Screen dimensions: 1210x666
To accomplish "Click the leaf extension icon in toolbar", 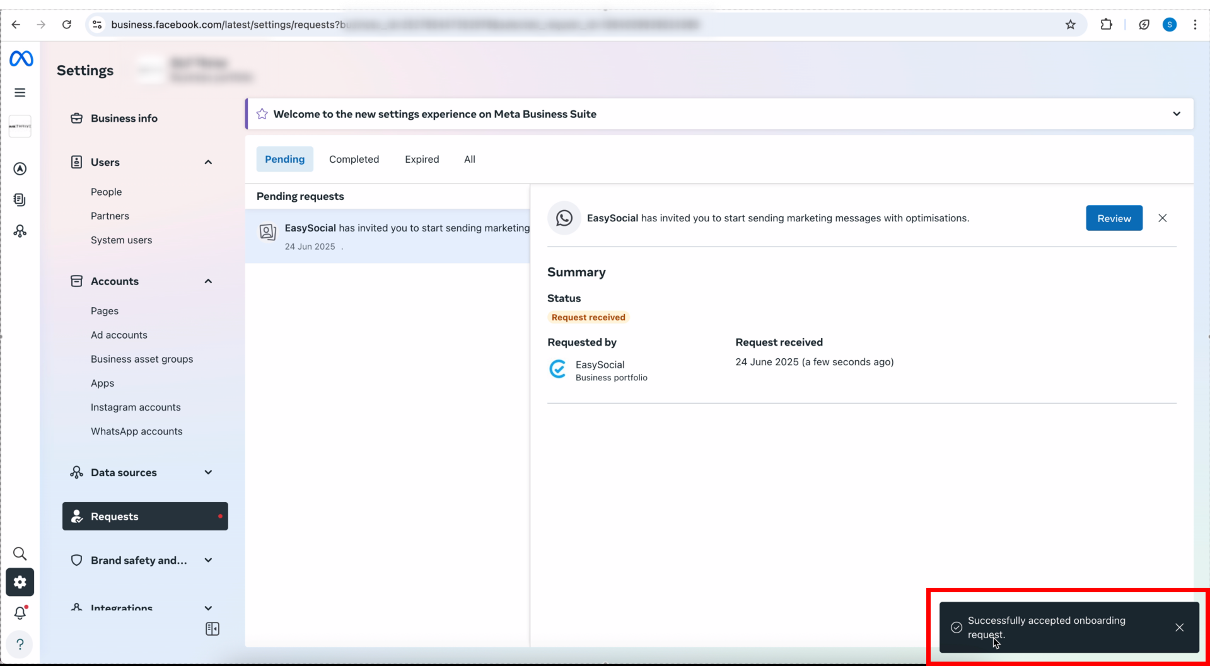I will (1144, 25).
